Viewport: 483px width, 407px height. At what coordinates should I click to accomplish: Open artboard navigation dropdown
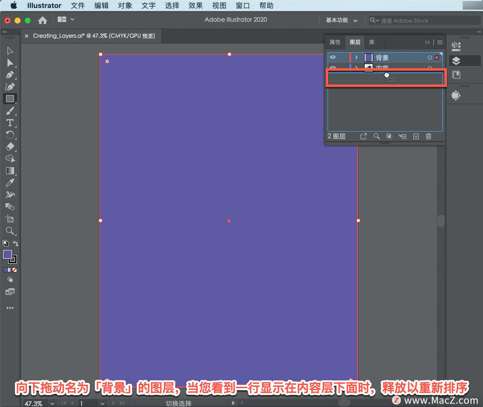(x=102, y=403)
